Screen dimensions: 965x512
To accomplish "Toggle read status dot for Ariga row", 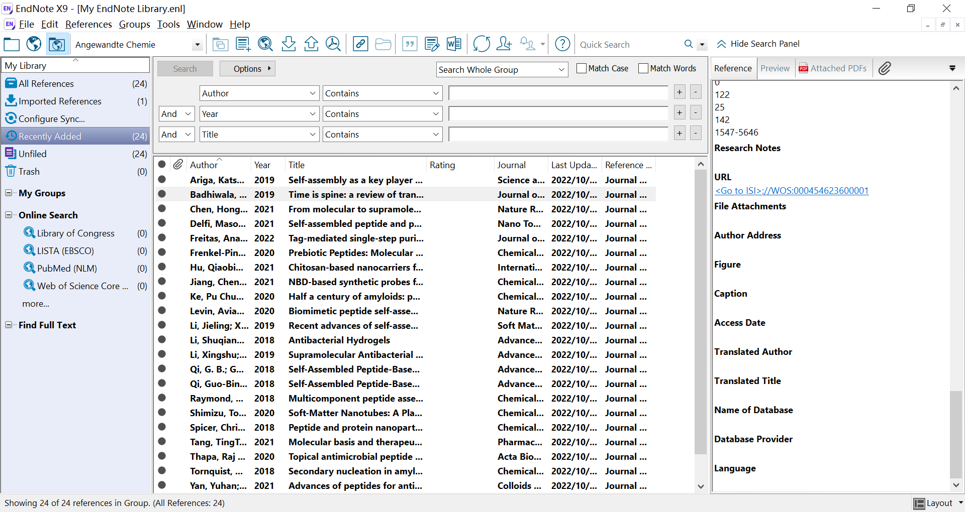I will click(x=162, y=179).
